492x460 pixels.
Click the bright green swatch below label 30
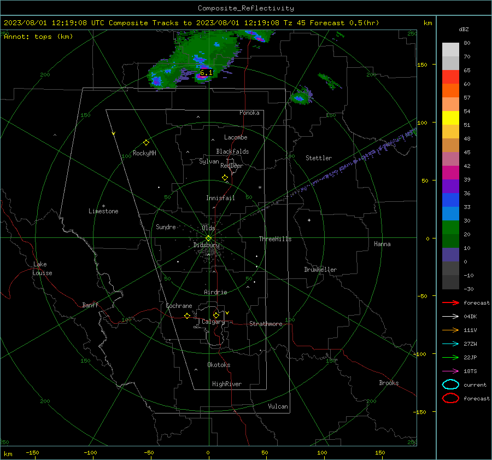pos(450,228)
